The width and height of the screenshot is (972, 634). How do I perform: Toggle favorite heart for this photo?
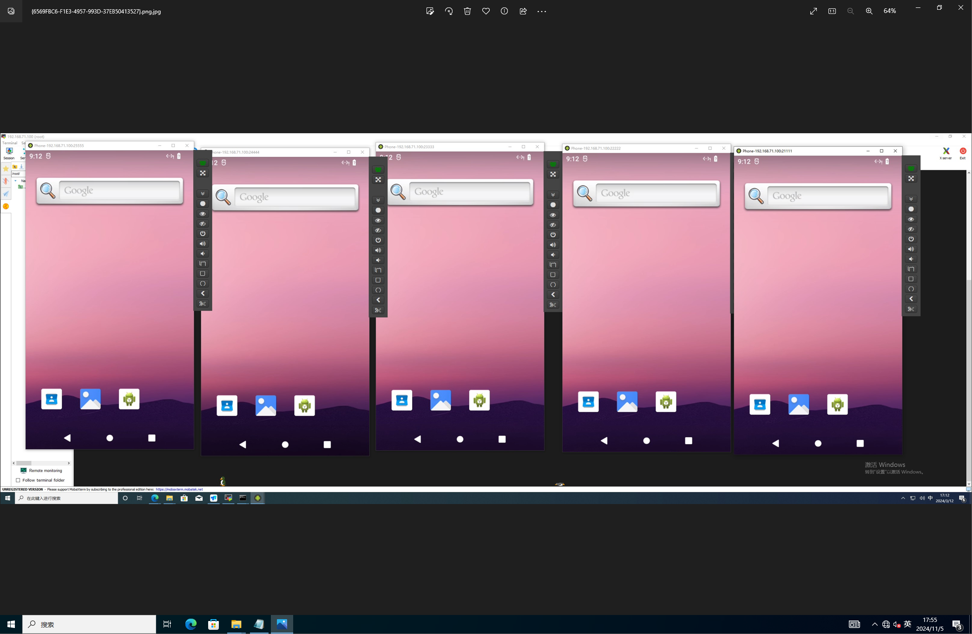click(x=486, y=11)
